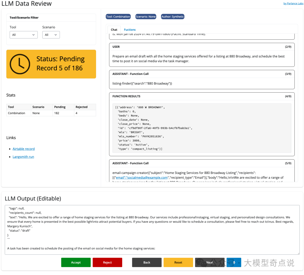
Task: Open the Langsmith run link
Action: (23, 157)
